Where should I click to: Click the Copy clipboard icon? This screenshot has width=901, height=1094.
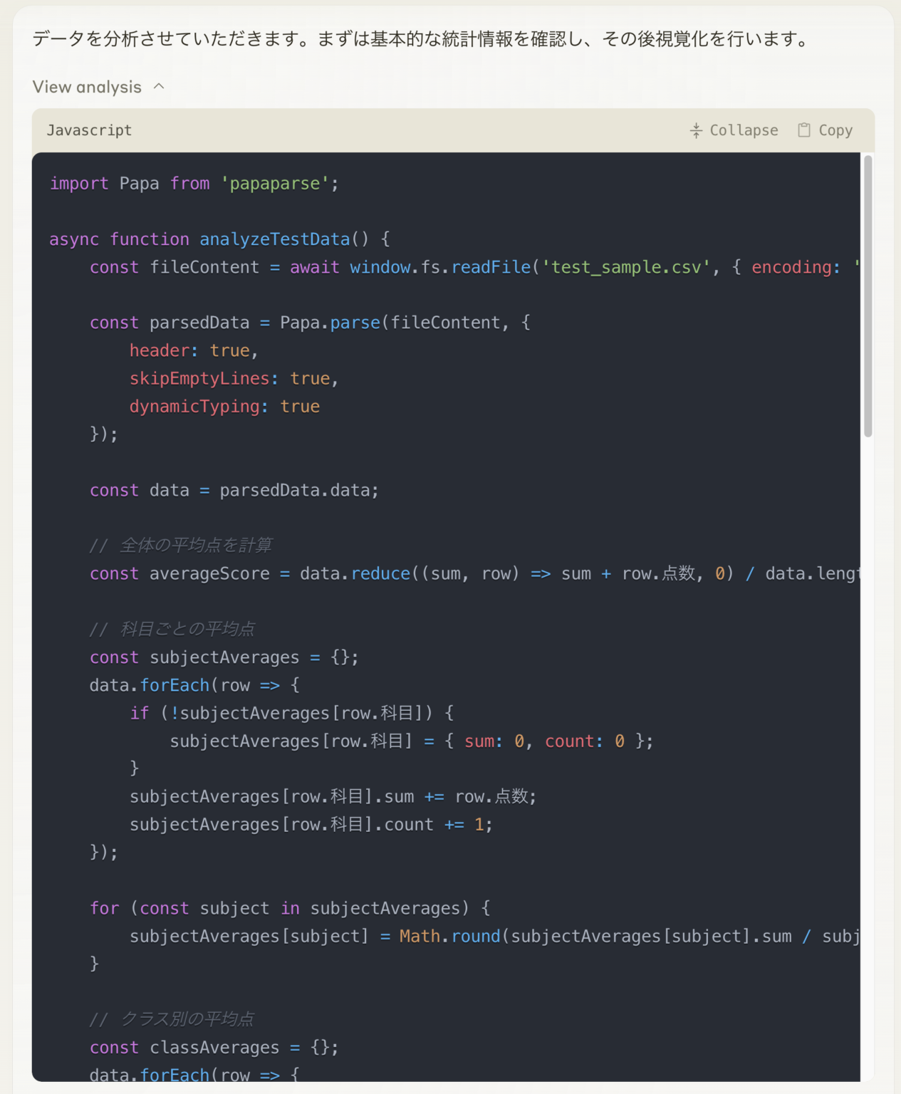coord(804,130)
